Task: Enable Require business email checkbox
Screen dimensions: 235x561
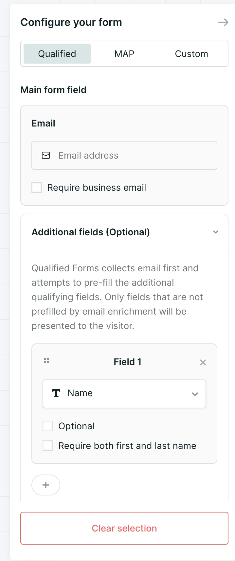Action: pyautogui.click(x=37, y=187)
